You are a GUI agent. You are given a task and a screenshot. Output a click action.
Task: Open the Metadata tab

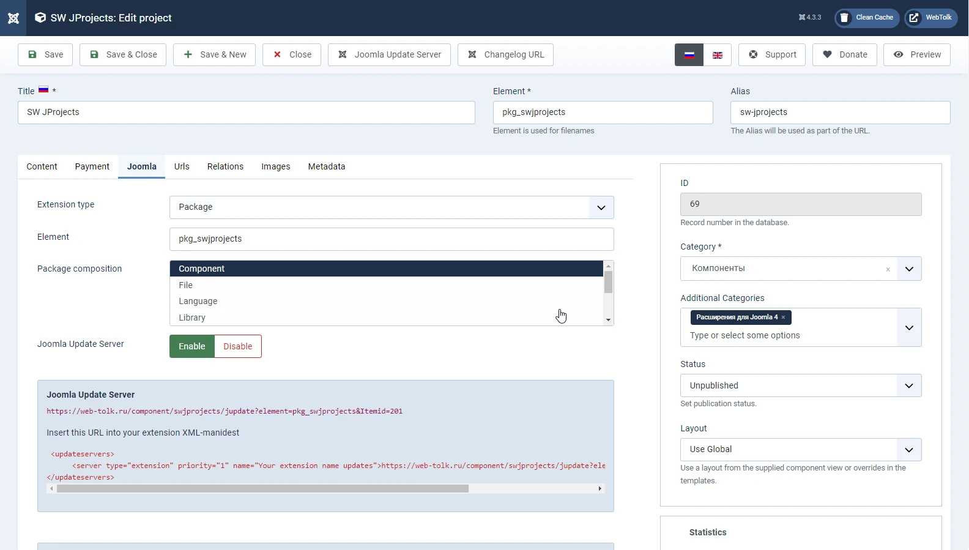(326, 166)
